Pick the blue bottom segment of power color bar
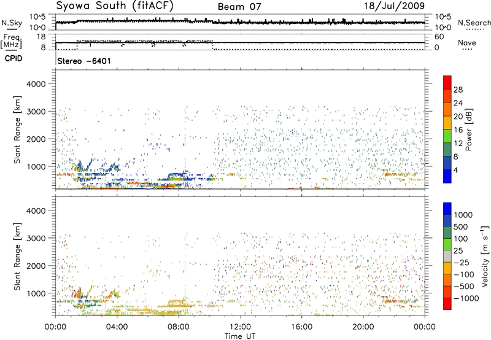The width and height of the screenshot is (491, 340). coord(447,176)
